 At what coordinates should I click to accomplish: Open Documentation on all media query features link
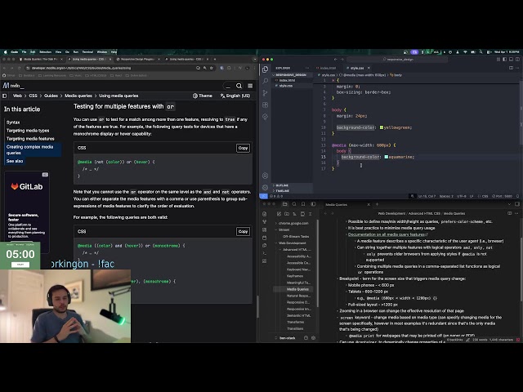[387, 234]
